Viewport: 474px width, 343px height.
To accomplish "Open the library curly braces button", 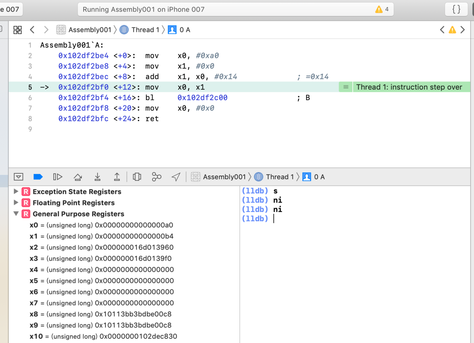I will (456, 9).
